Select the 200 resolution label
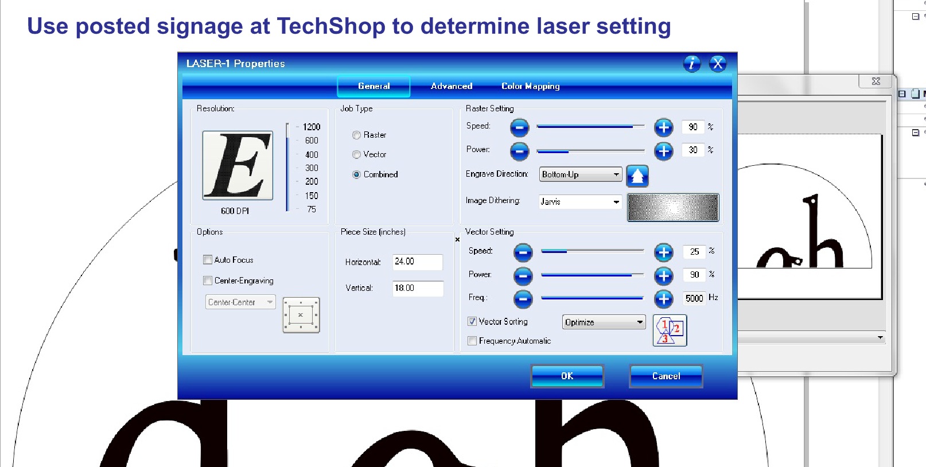 click(x=312, y=181)
